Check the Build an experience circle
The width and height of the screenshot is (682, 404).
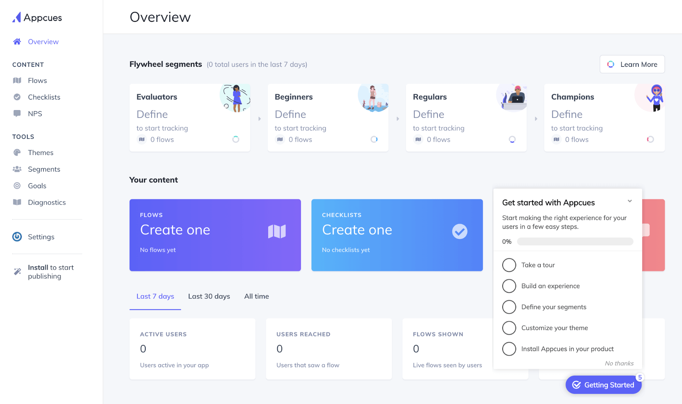click(509, 286)
